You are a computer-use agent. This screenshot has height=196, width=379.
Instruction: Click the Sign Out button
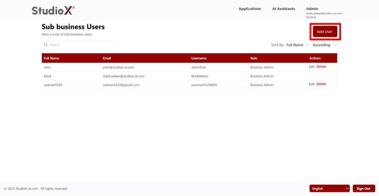tap(363, 189)
